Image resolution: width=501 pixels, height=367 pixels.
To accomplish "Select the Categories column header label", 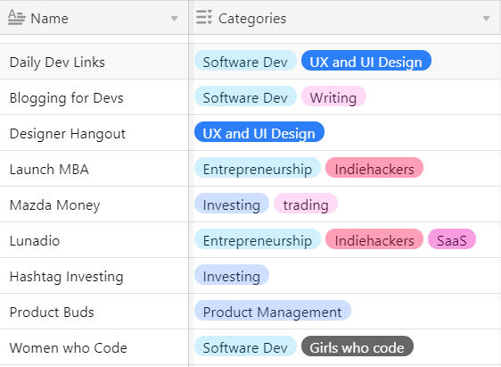I will coord(252,19).
